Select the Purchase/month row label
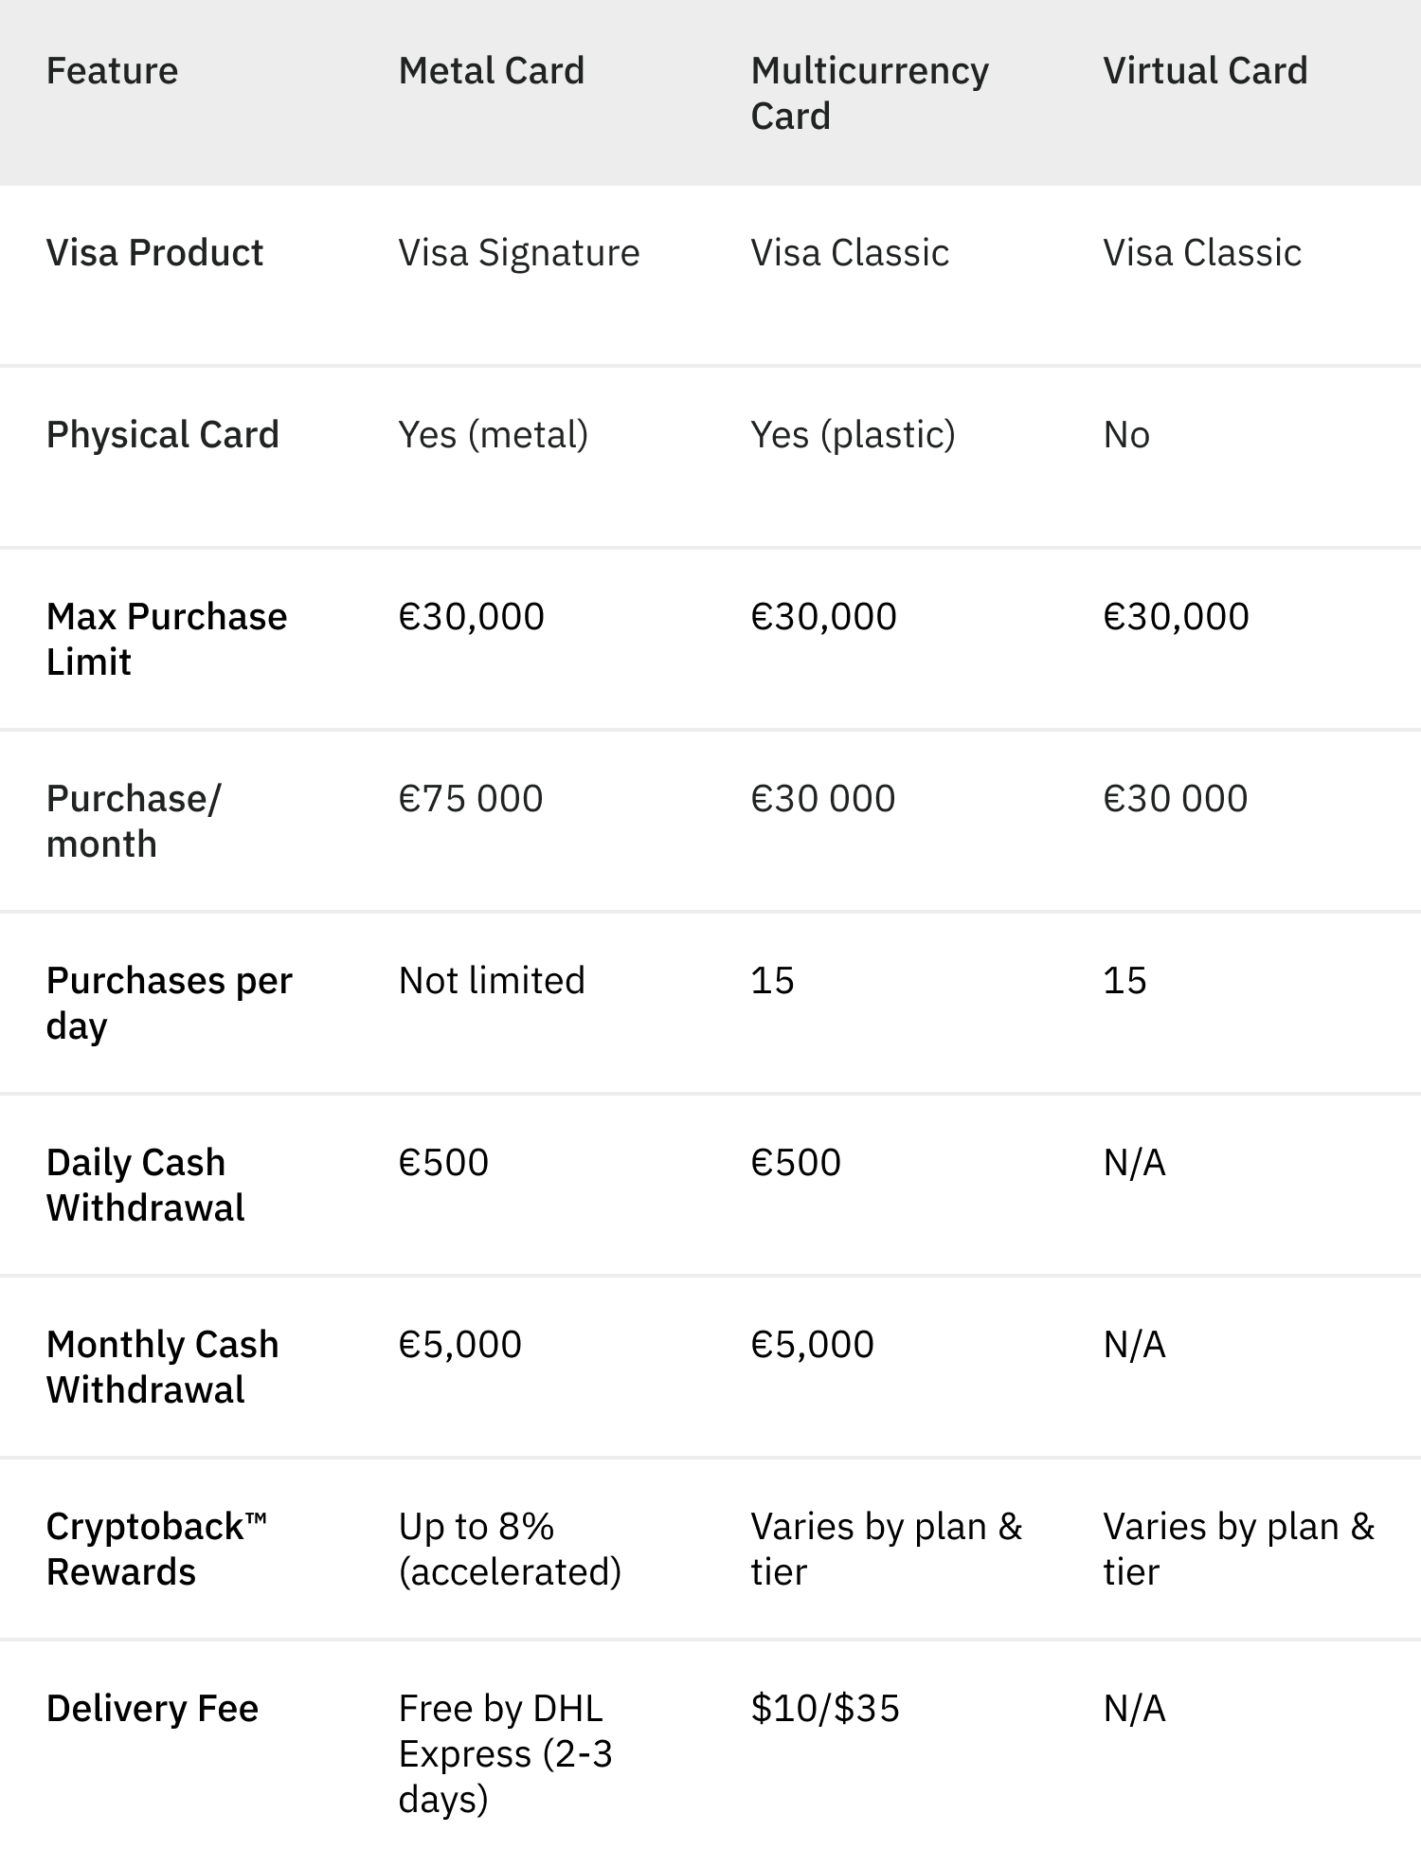The width and height of the screenshot is (1421, 1850). point(134,821)
